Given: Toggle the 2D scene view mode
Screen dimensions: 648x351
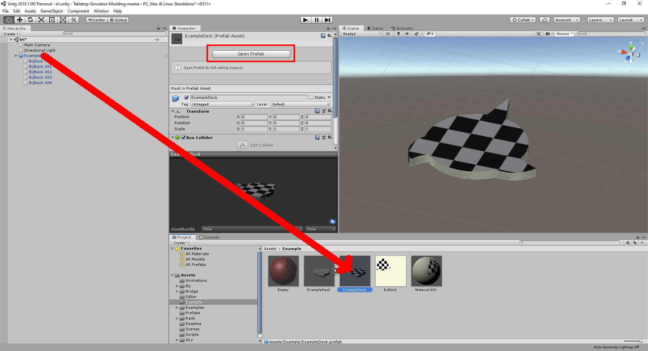Looking at the screenshot, I should click(x=388, y=34).
